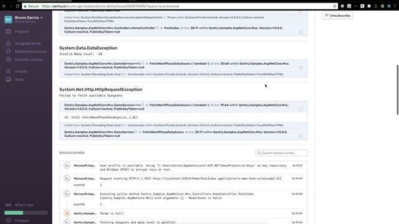Click the Projects sidebar icon
Screen dimensions: 399x224
click(8, 32)
